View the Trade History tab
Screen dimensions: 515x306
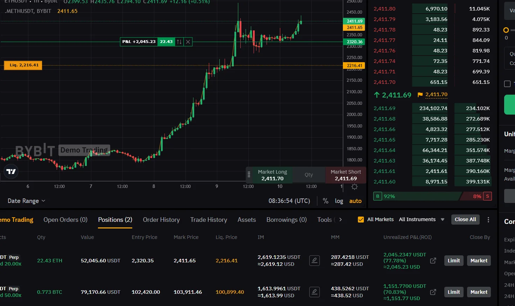pos(209,220)
